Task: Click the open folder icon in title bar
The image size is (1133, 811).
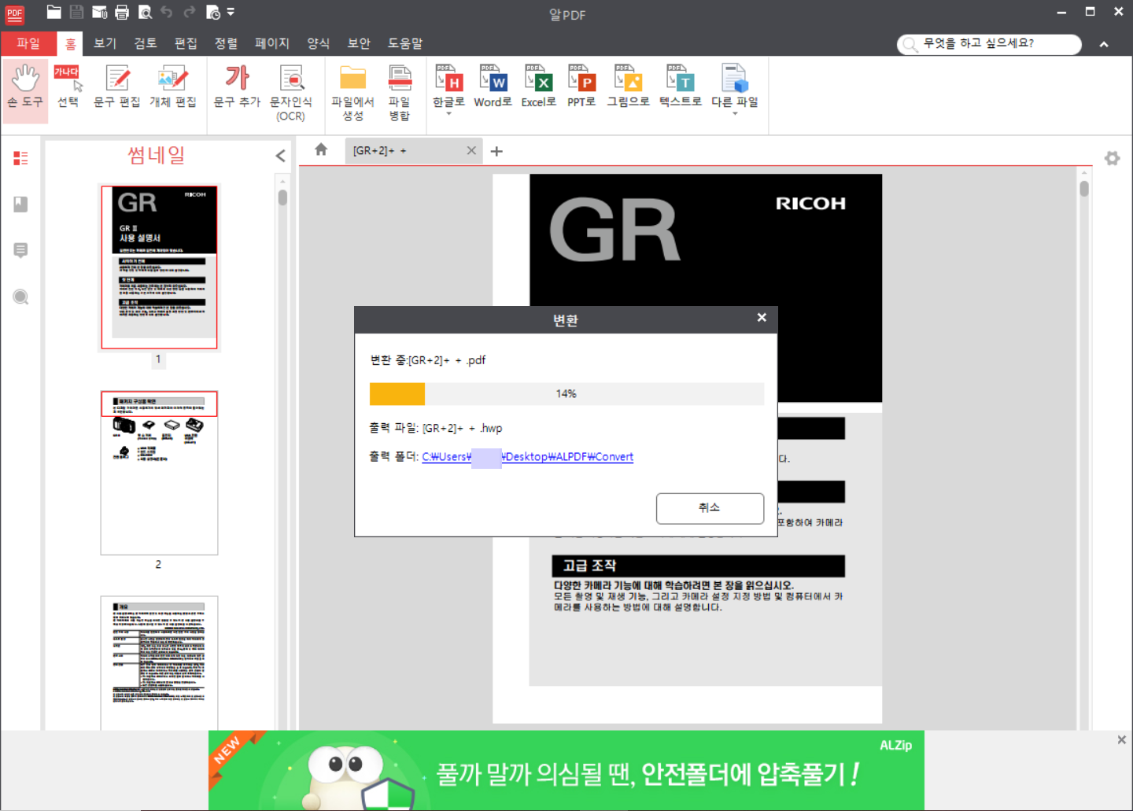Action: 54,12
